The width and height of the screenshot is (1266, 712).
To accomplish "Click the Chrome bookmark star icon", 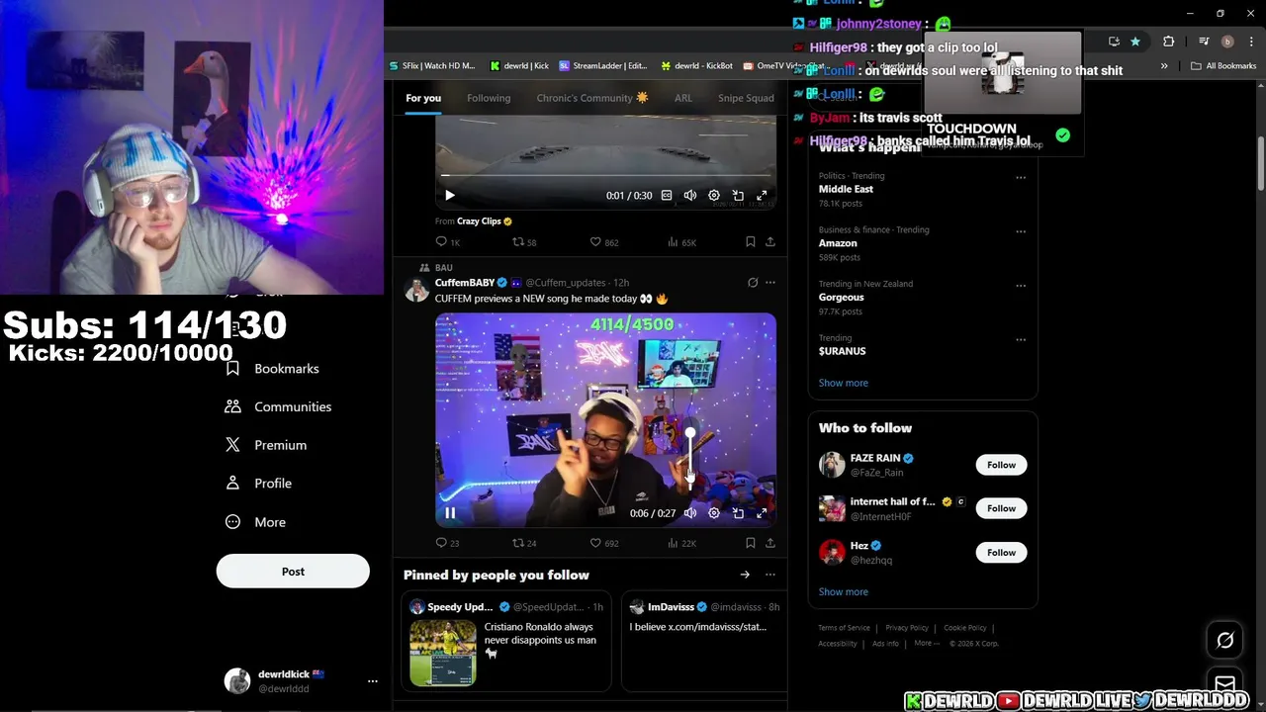I will coord(1135,42).
